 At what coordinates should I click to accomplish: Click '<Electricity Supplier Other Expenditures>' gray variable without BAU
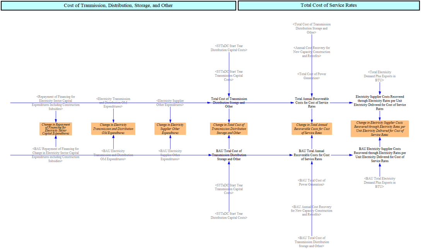(170, 103)
